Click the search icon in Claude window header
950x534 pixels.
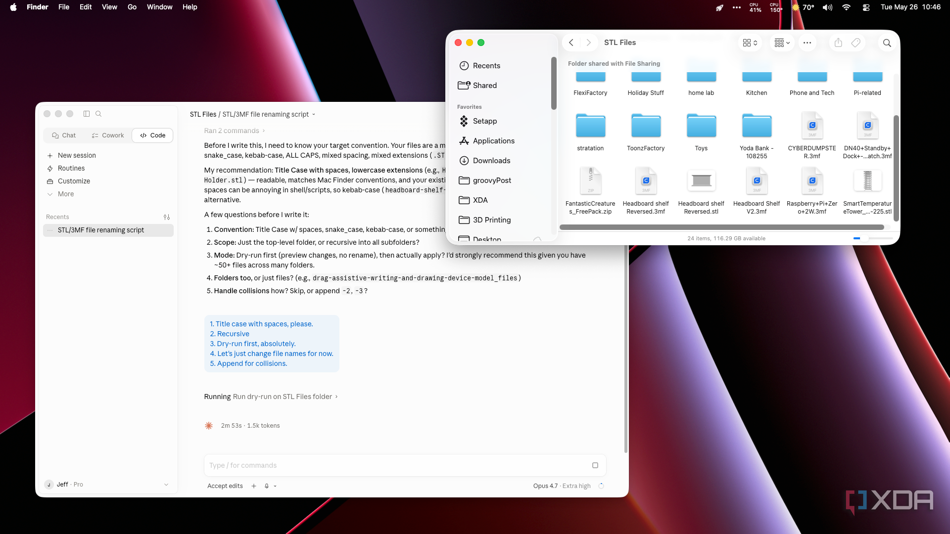point(98,114)
